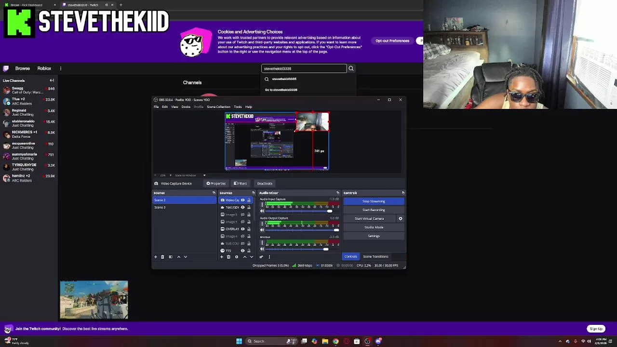Hide Text (GDI) source eye icon
Screen dimensions: 617x347
242,207
